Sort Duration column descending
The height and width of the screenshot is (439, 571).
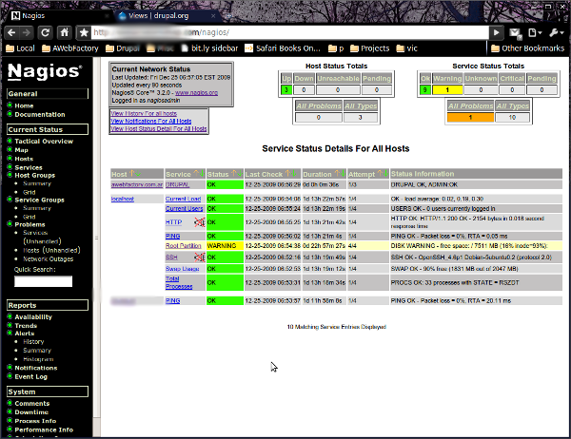(343, 174)
